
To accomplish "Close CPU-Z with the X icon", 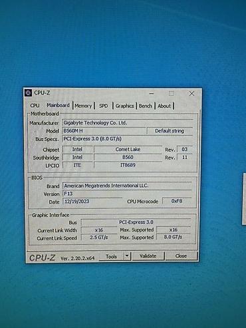I will click(x=191, y=94).
